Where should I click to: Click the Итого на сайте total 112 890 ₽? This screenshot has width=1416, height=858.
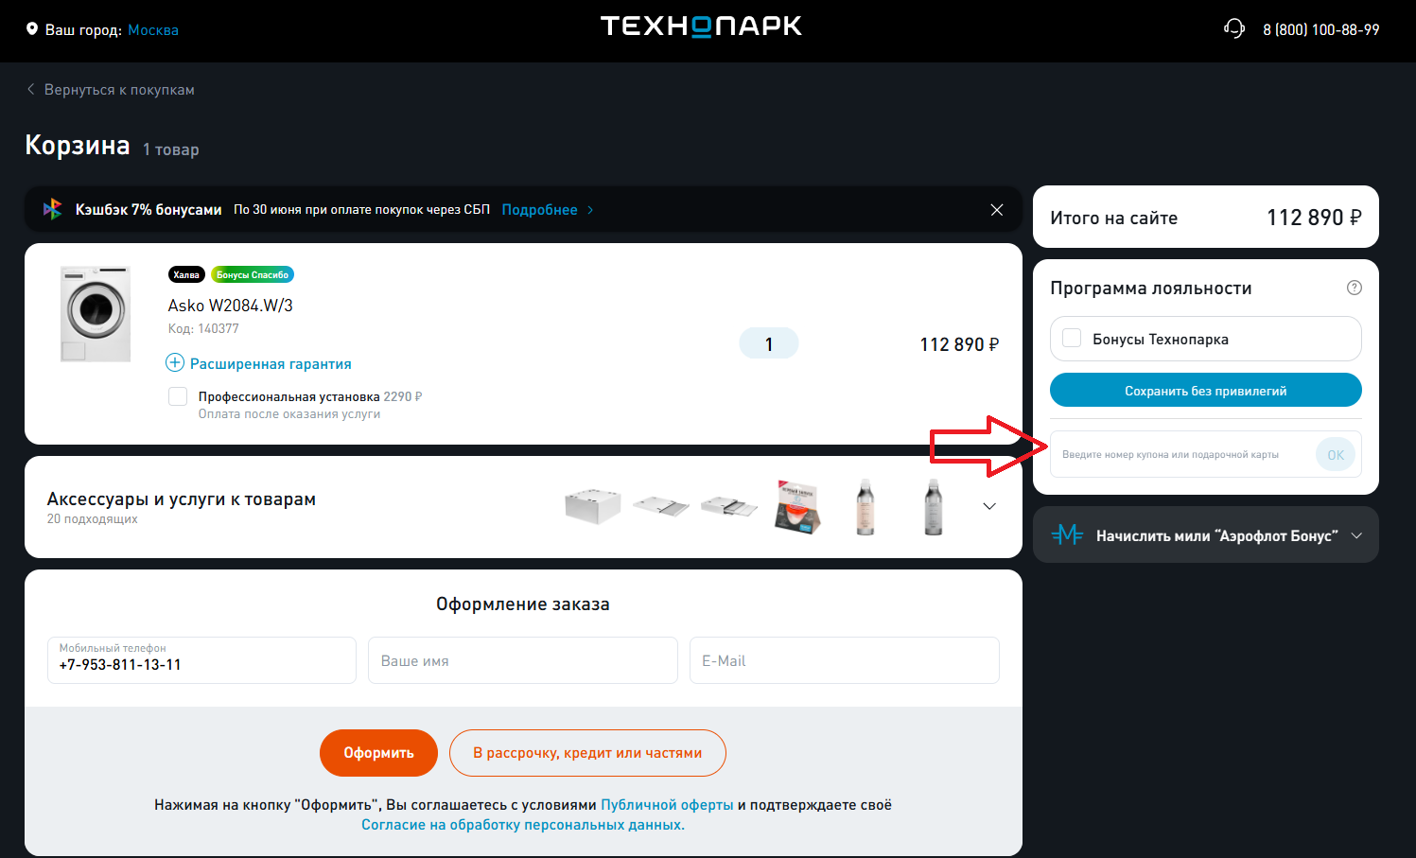(x=1314, y=218)
